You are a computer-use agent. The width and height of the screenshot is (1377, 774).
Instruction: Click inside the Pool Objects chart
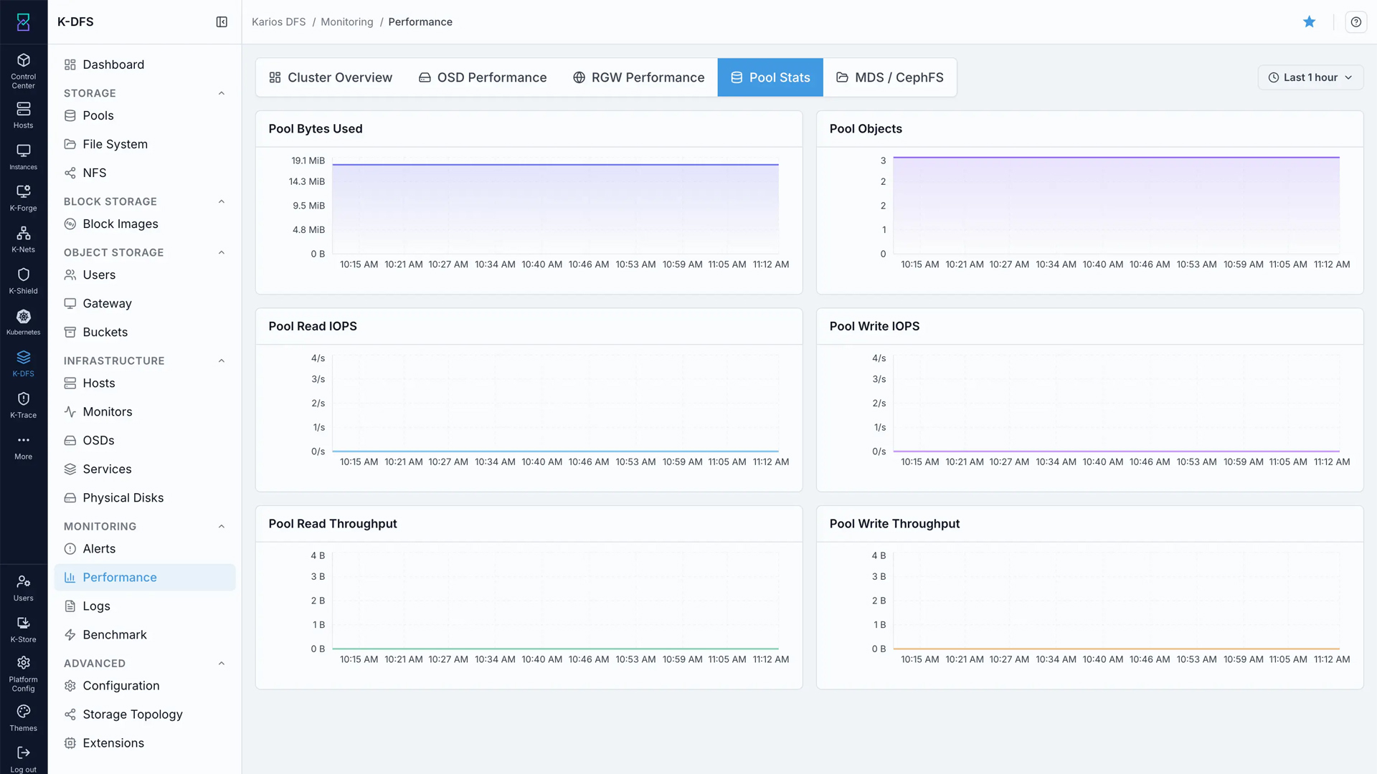(x=1116, y=206)
